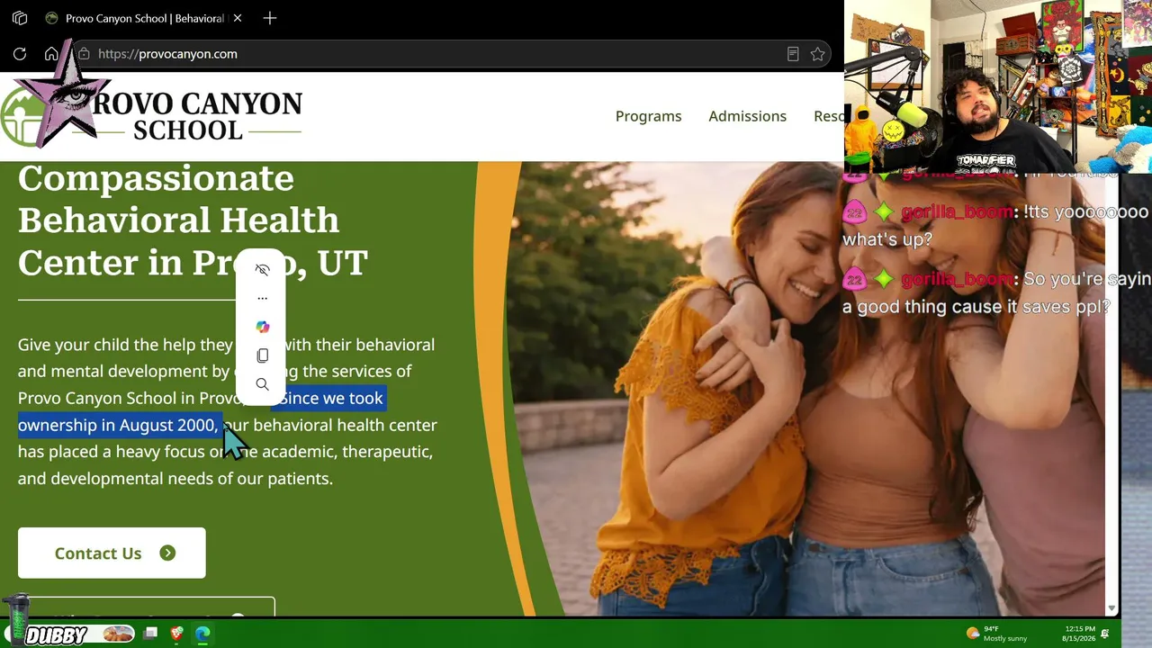Image resolution: width=1152 pixels, height=648 pixels.
Task: Click the Contact Us button
Action: click(x=112, y=553)
